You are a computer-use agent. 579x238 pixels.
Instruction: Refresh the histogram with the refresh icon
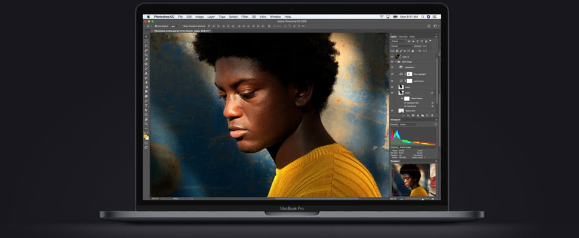tap(436, 124)
